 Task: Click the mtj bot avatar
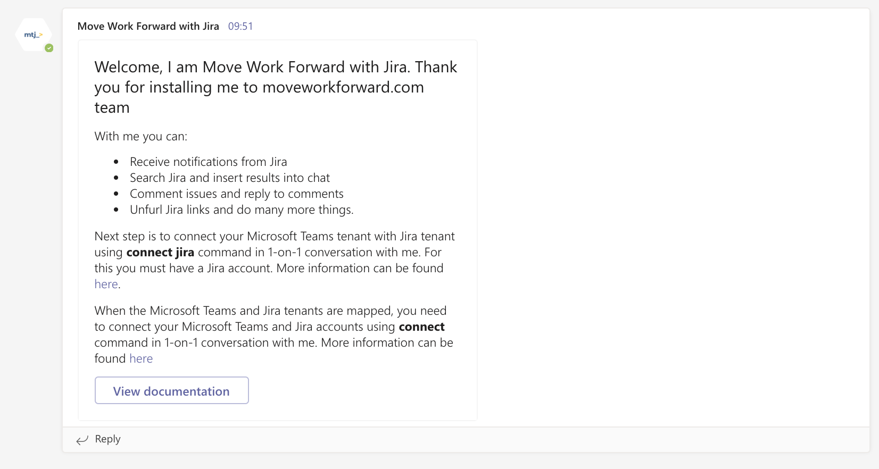pyautogui.click(x=33, y=35)
